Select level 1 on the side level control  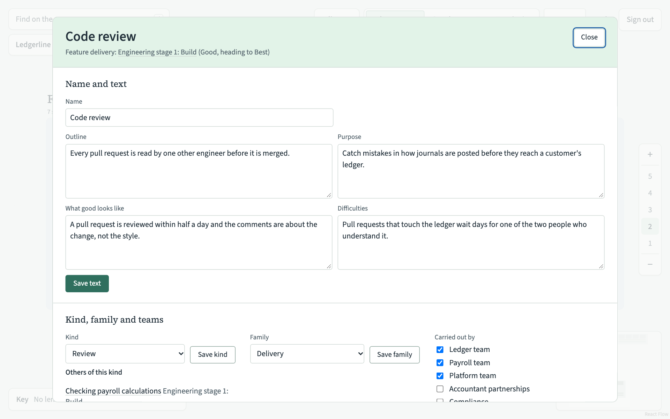point(650,243)
